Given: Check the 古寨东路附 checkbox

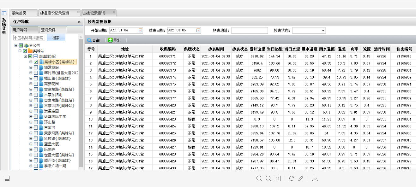Looking at the screenshot, I should pyautogui.click(x=36, y=95).
